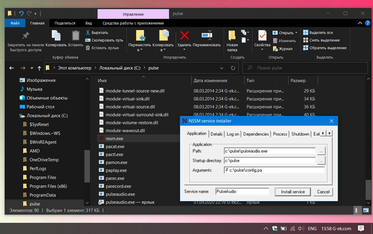This screenshot has height=234, width=373.
Task: Click the Открыть ribbon button
Action: click(x=285, y=33)
